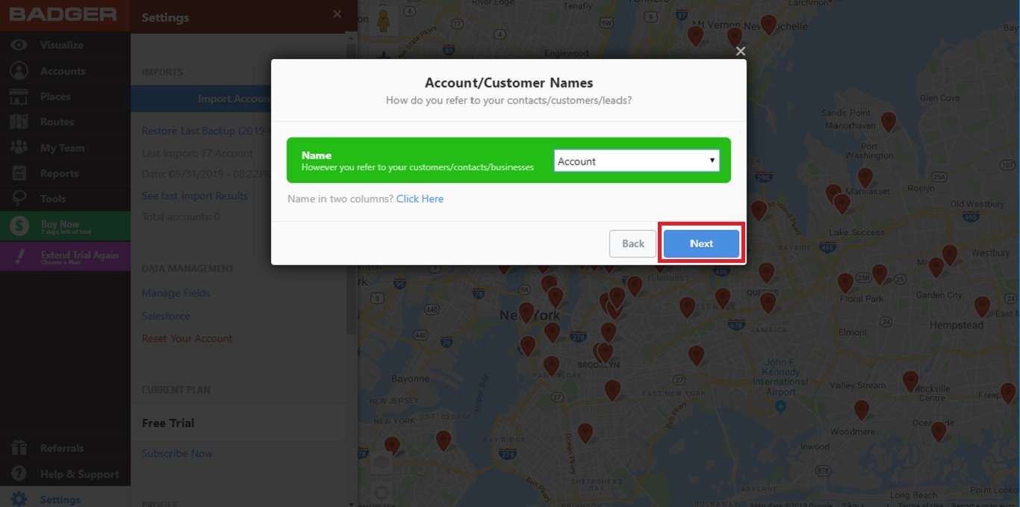Click the 'Free Trial' plan text
Screen dimensions: 1020x507
point(168,423)
